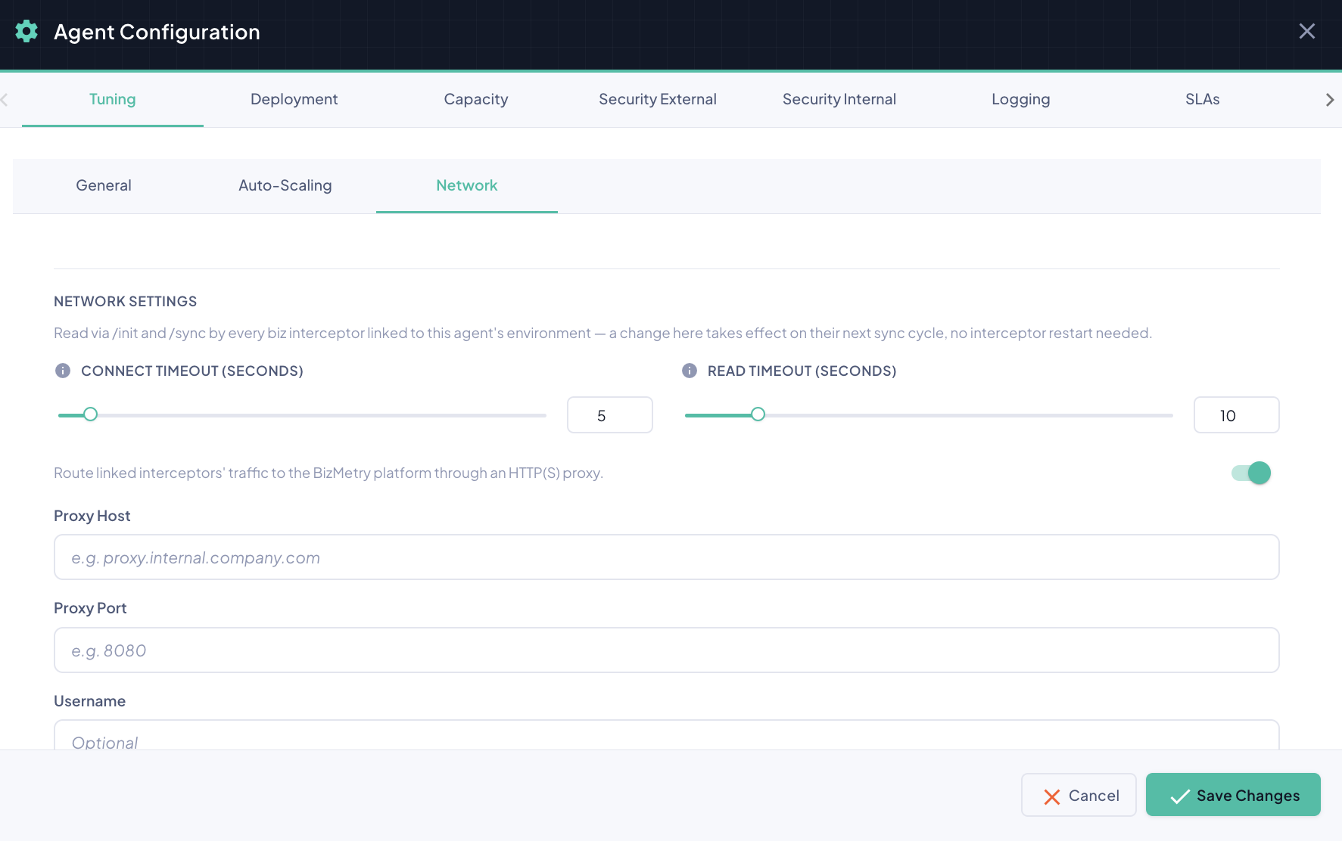Open the Security Internal tab

[839, 100]
